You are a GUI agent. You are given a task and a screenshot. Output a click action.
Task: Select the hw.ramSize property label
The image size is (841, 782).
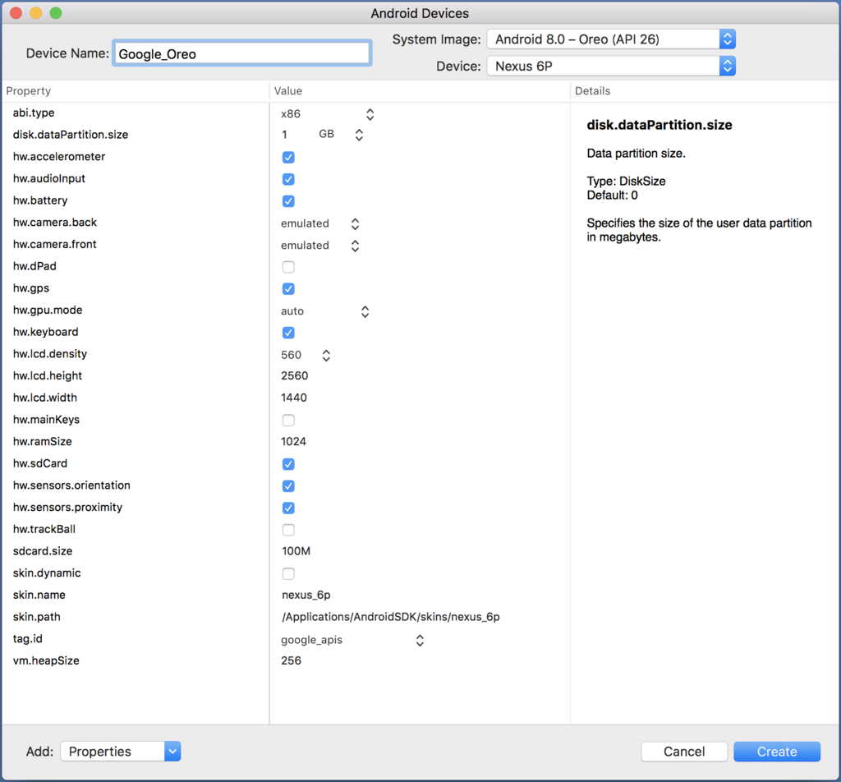(43, 441)
